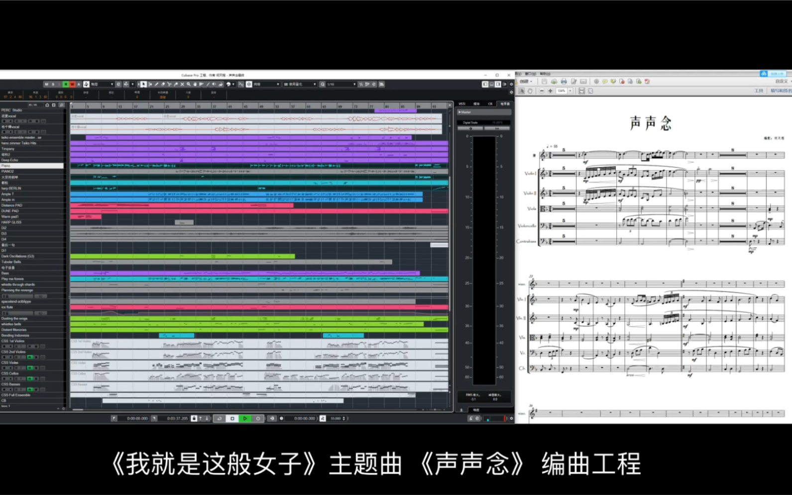Open the Window menu in PDF viewer
792x495 pixels.
531,74
